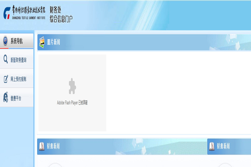Select 网上预约报账 in the sidebar
251x167 pixels.
coord(19,79)
